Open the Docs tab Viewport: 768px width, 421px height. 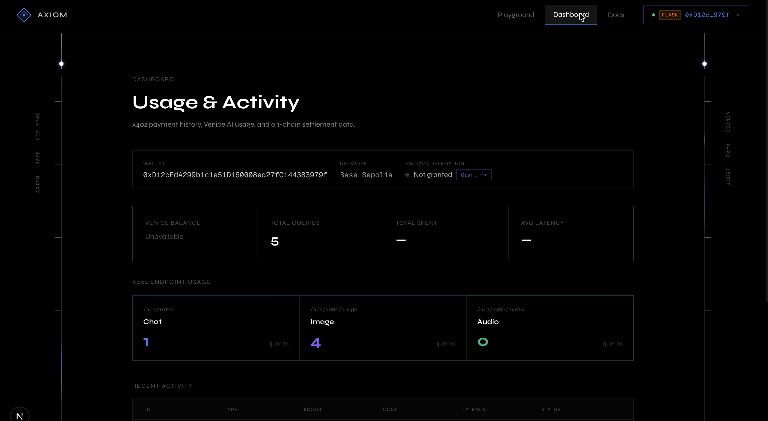click(616, 15)
